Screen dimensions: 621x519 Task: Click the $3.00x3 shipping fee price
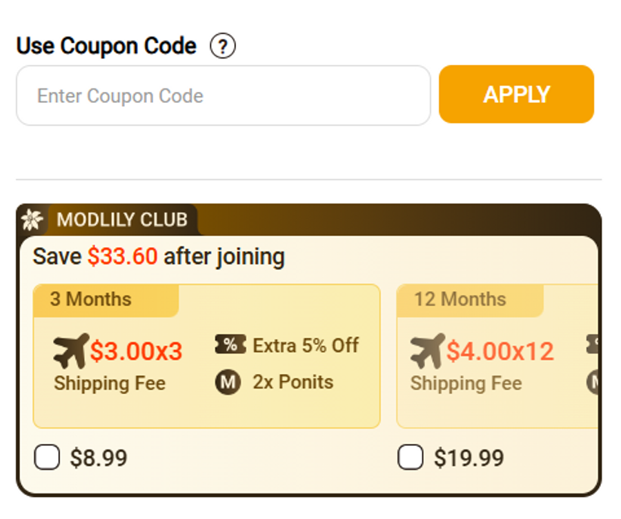click(x=136, y=351)
